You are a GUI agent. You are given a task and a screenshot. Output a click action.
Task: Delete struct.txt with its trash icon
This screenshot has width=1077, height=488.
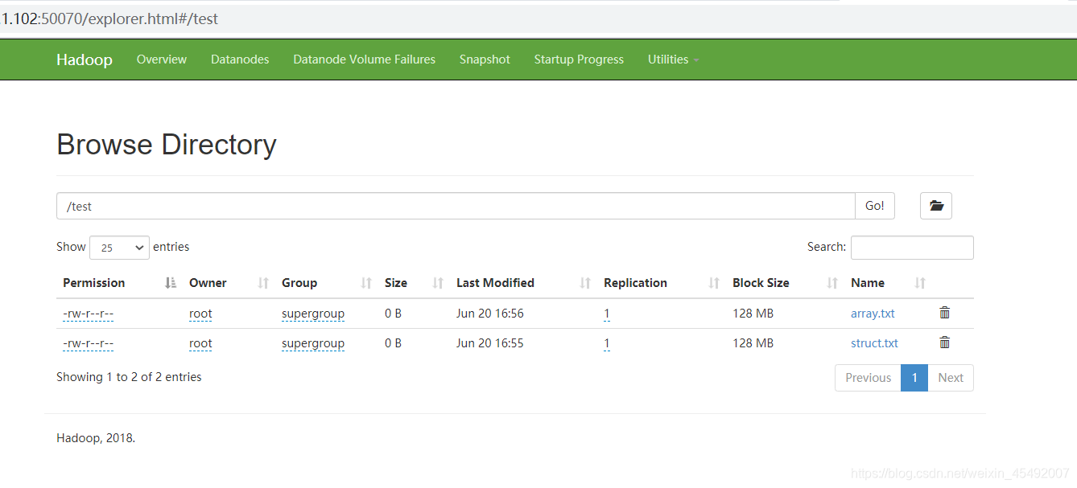945,342
